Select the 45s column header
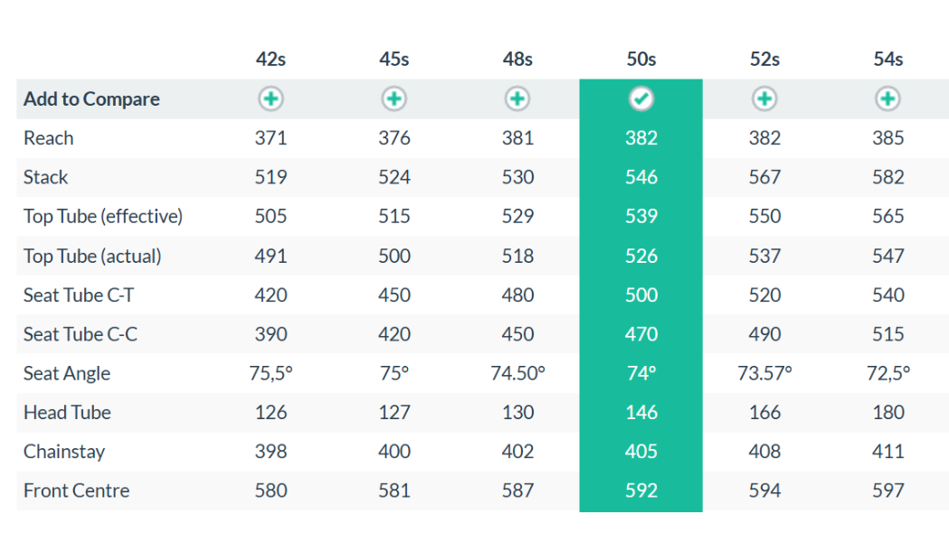Viewport: 949px width, 533px height. pyautogui.click(x=394, y=60)
